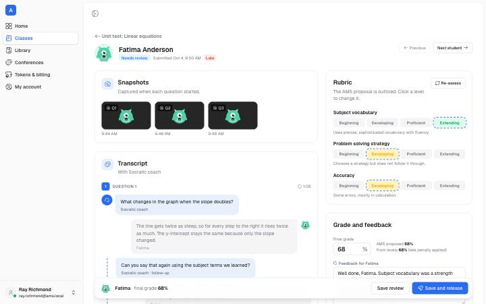486x304 pixels.
Task: Go to Next student
Action: pyautogui.click(x=452, y=48)
